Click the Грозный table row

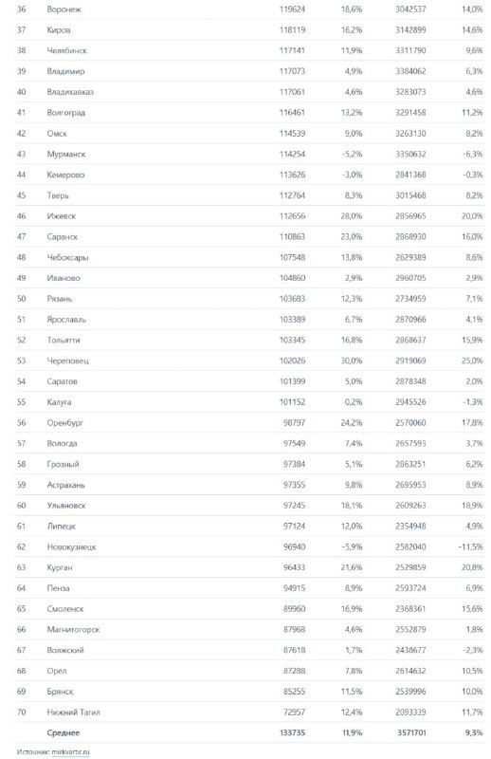[249, 464]
